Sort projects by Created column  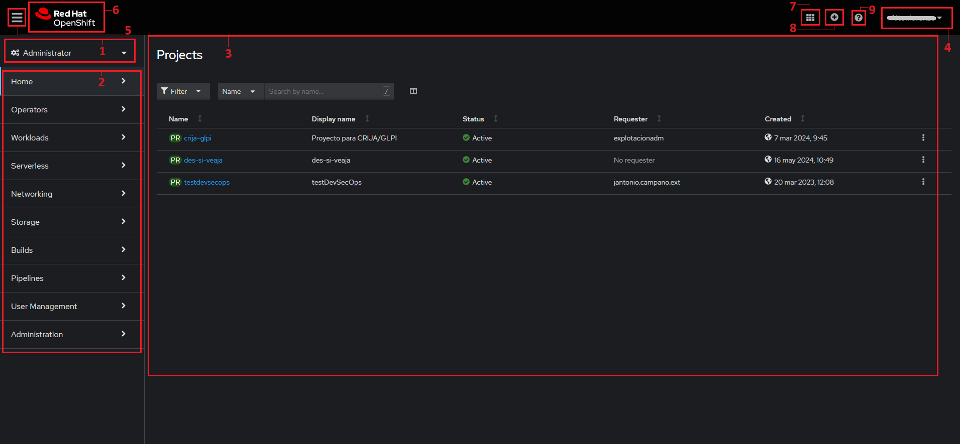coord(785,119)
